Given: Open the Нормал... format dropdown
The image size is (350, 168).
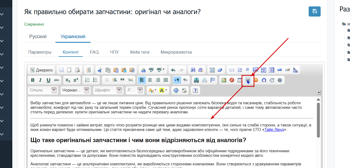Looking at the screenshot, I should pyautogui.click(x=75, y=90).
